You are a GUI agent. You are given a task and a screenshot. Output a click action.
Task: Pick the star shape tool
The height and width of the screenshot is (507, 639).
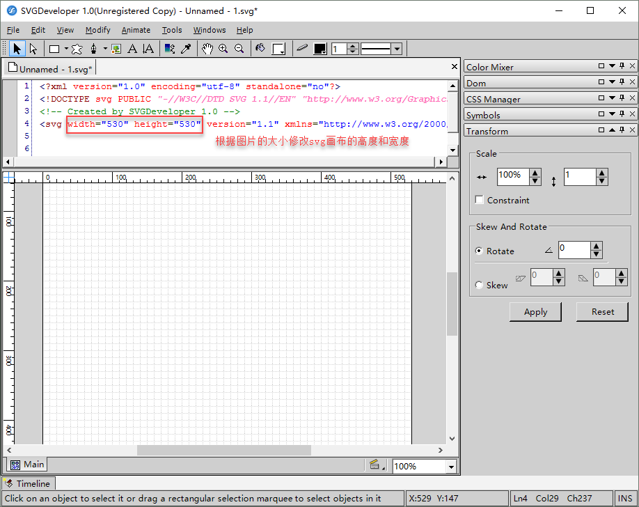(77, 49)
